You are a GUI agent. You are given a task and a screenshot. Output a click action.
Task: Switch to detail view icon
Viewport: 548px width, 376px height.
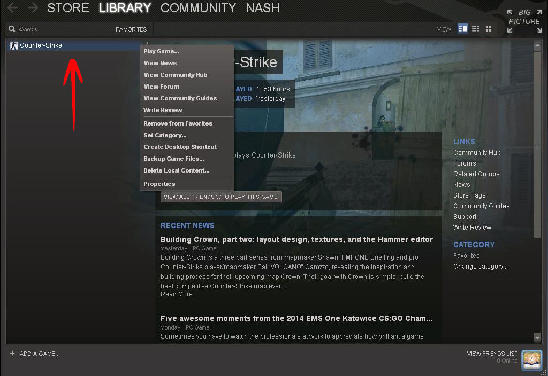point(463,29)
